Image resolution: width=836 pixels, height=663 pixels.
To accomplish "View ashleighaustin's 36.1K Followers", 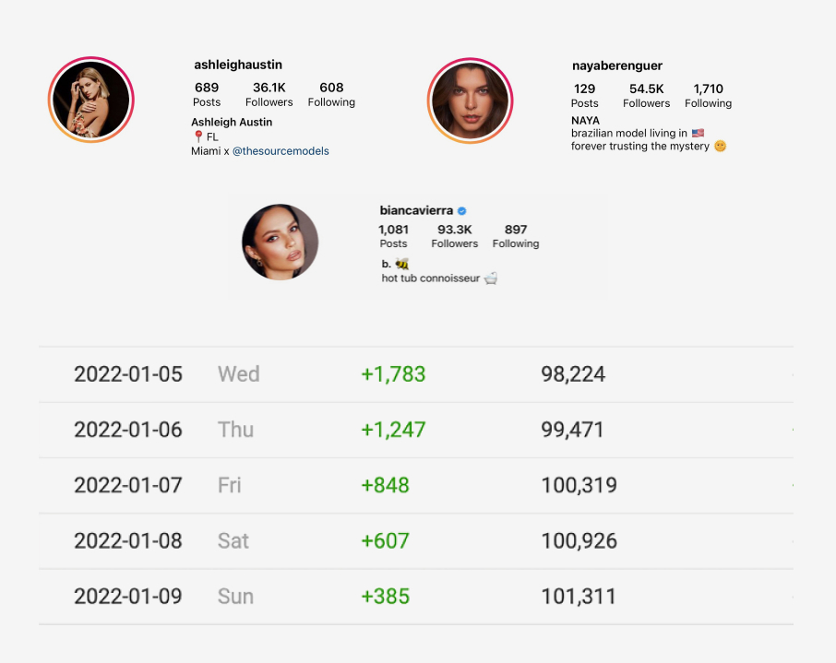I will 269,95.
